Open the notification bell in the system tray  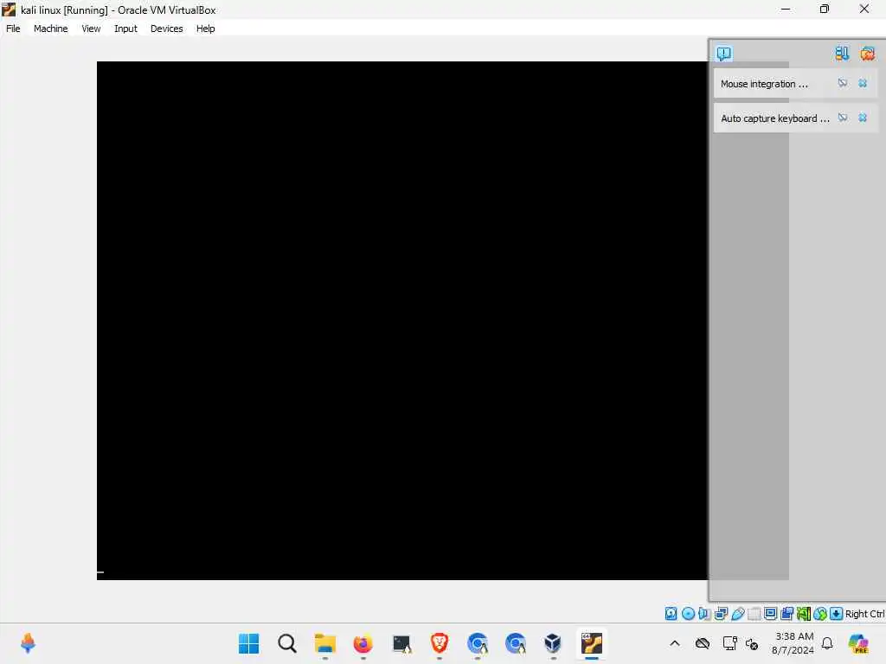(x=827, y=643)
